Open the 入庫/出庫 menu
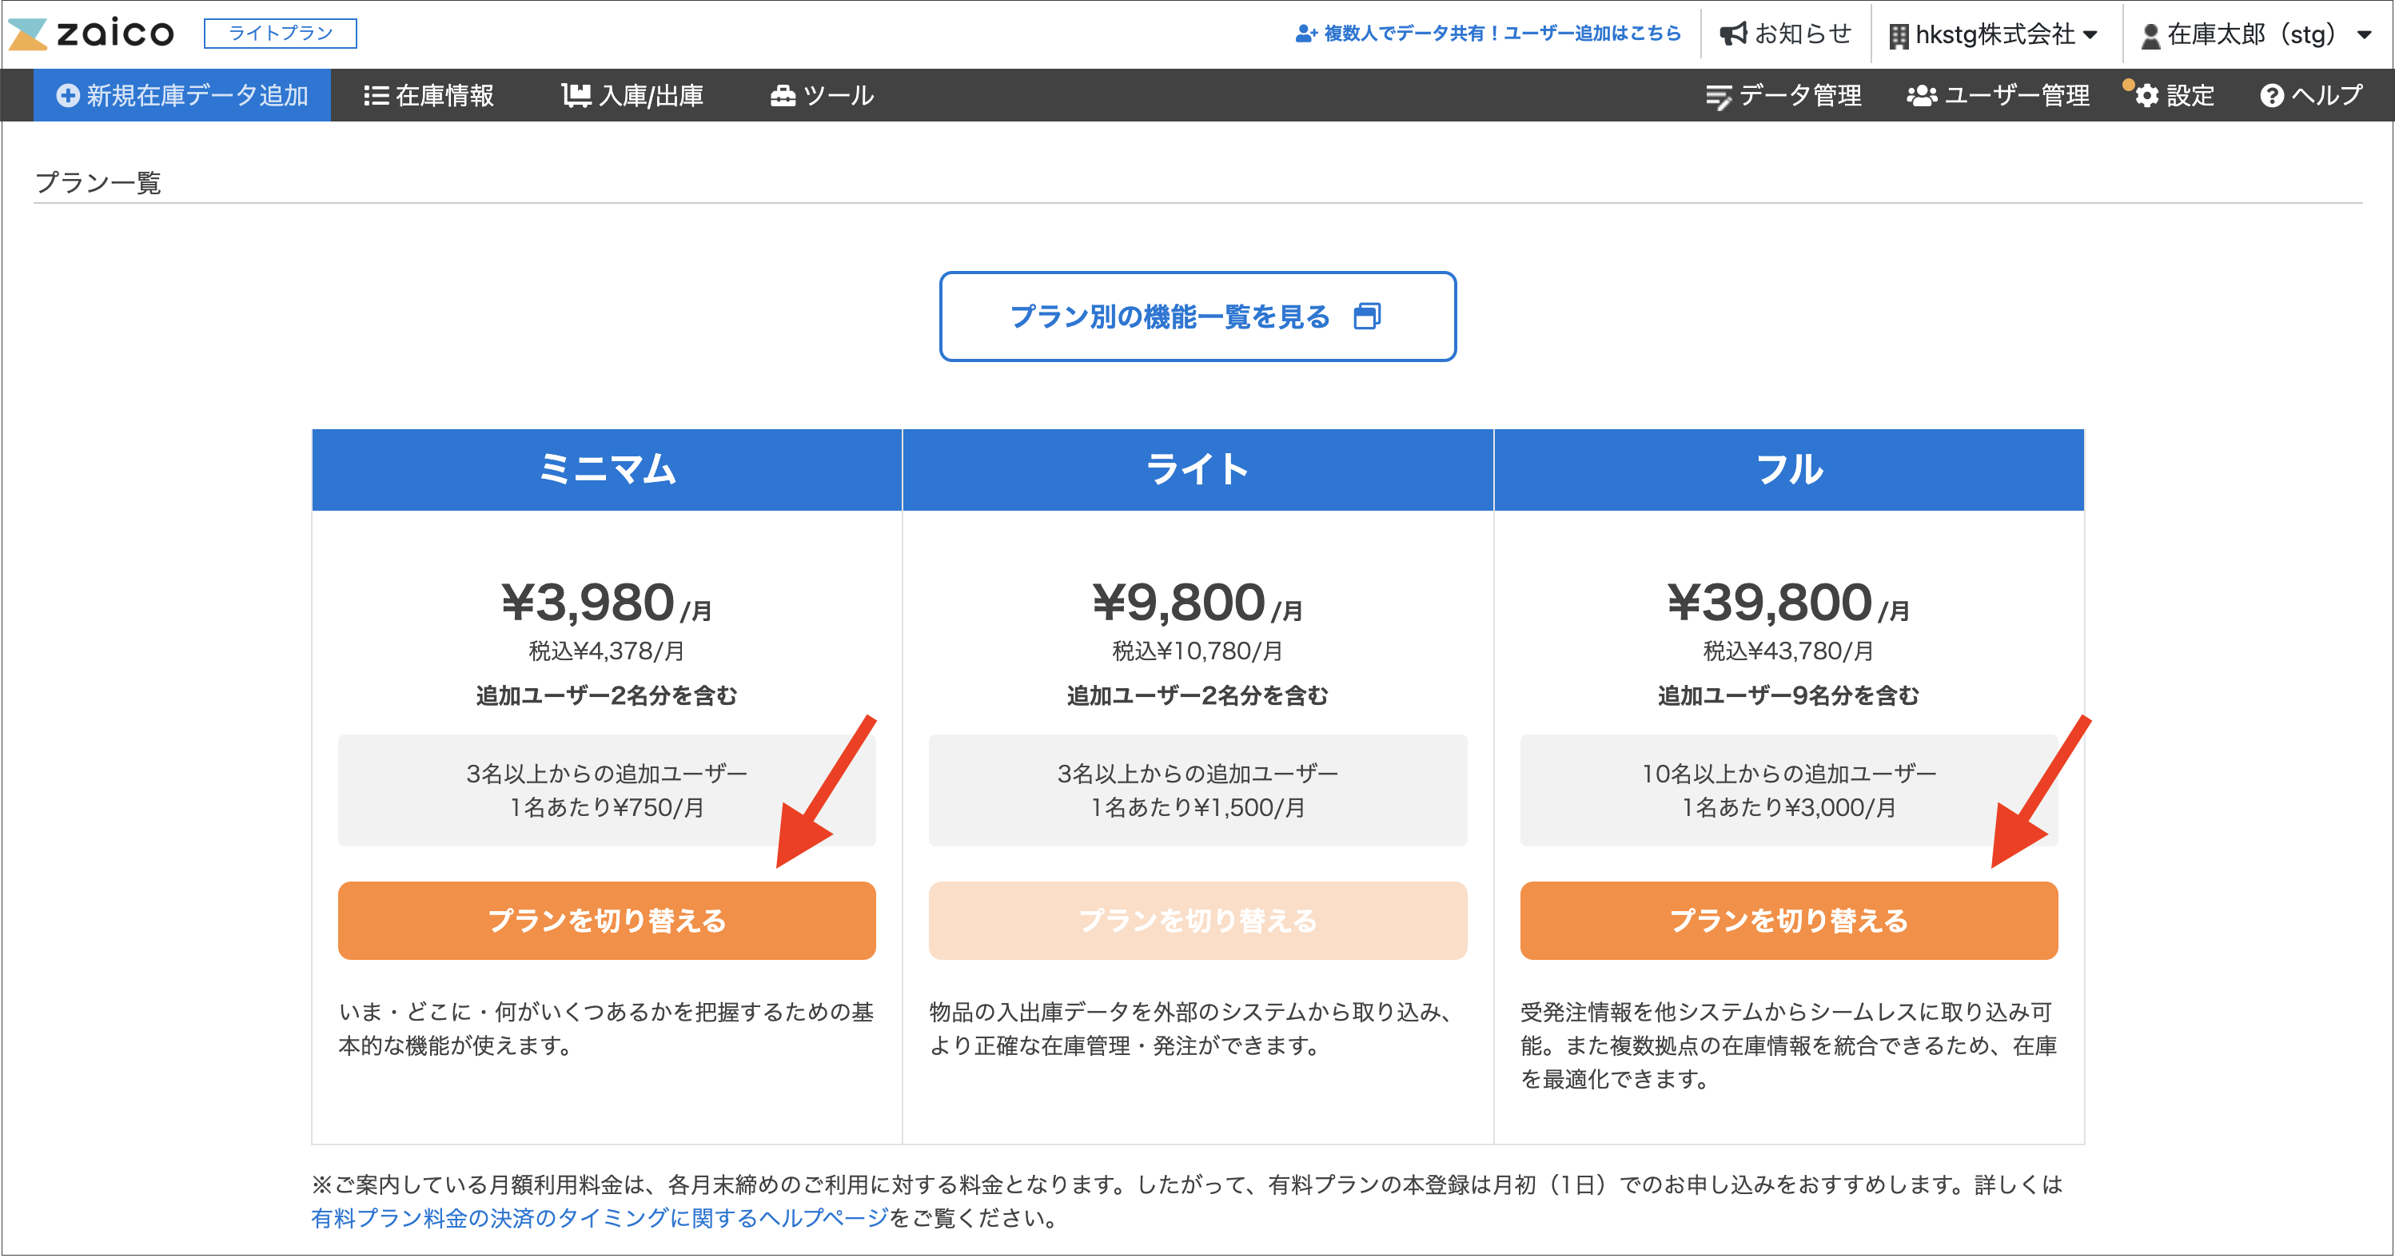 coord(632,95)
